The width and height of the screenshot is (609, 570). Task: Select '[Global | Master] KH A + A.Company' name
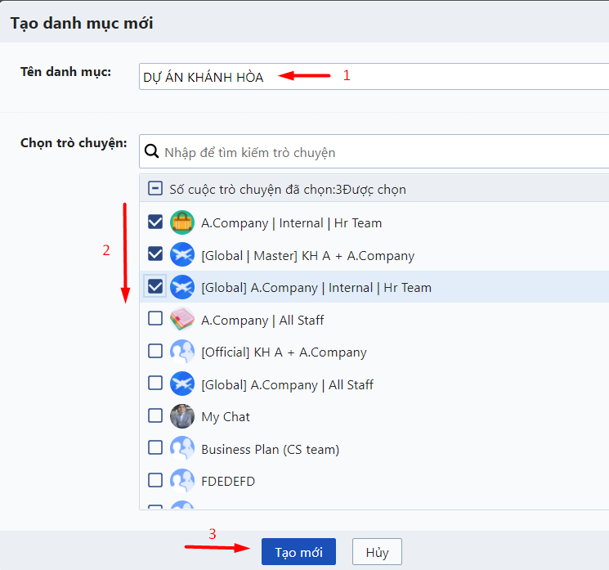pos(307,256)
